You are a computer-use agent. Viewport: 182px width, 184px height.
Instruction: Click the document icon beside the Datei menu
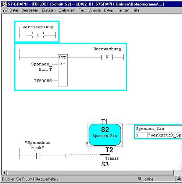(x=5, y=11)
